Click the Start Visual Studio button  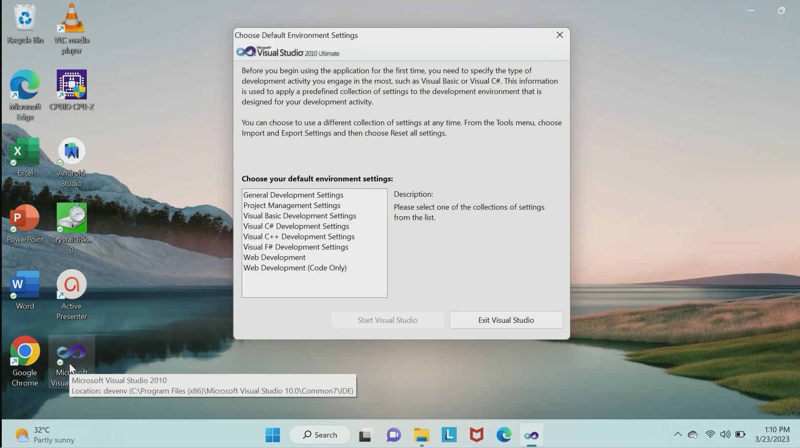tap(387, 320)
